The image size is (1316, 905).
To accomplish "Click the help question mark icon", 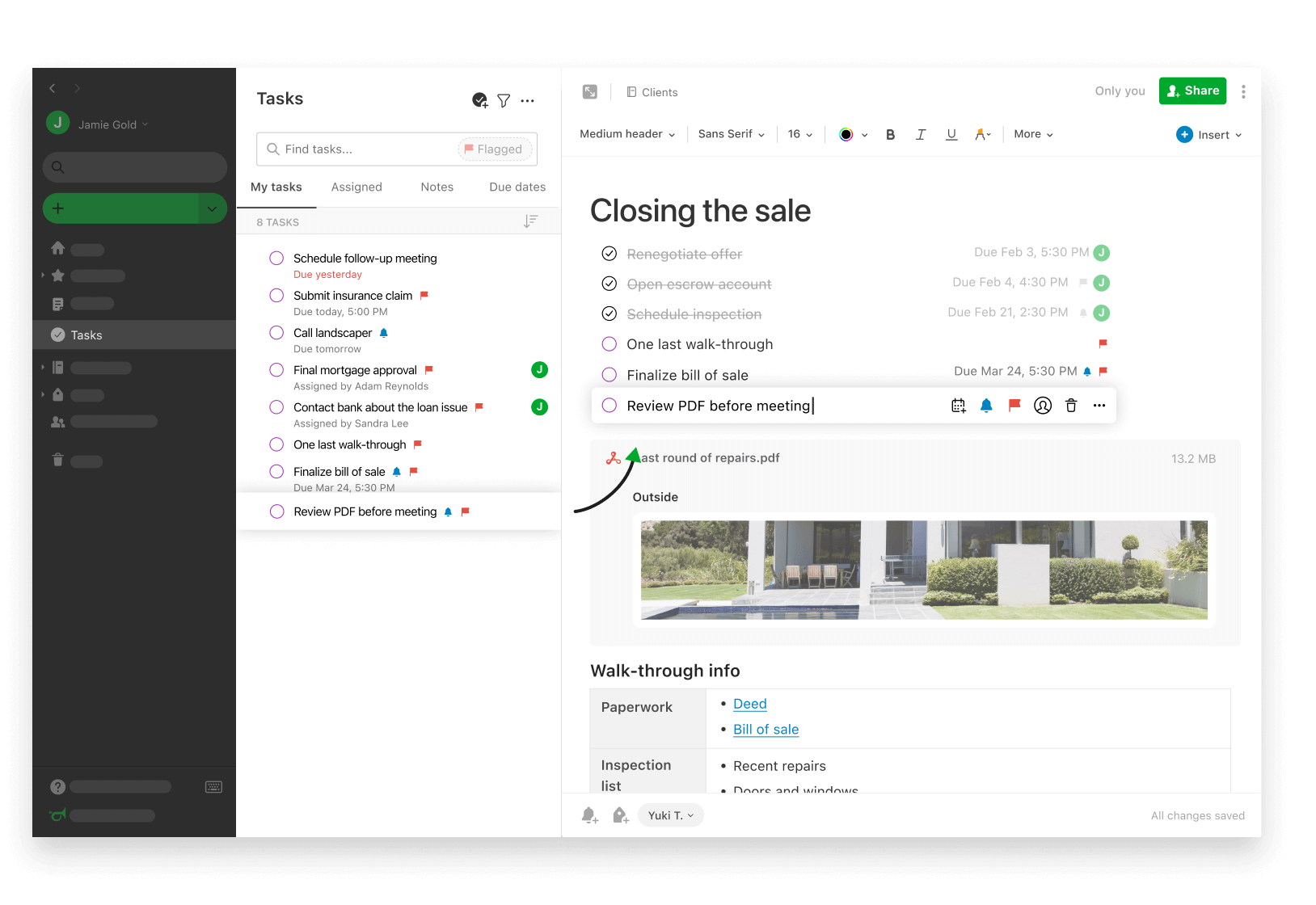I will [x=57, y=787].
